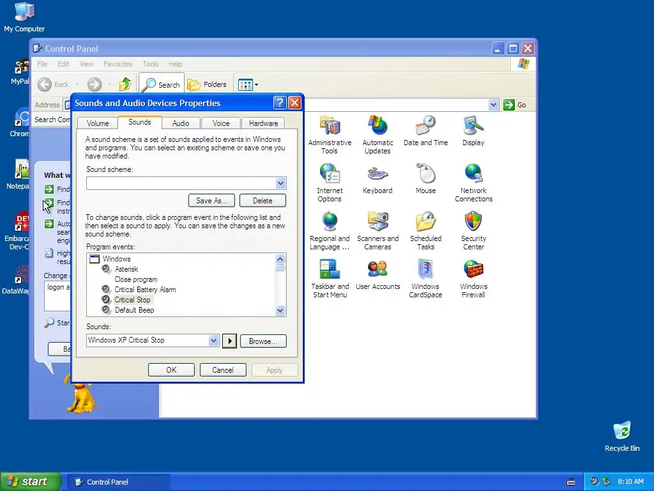Viewport: 654px width, 491px height.
Task: Click the Back navigation button
Action: pos(54,84)
